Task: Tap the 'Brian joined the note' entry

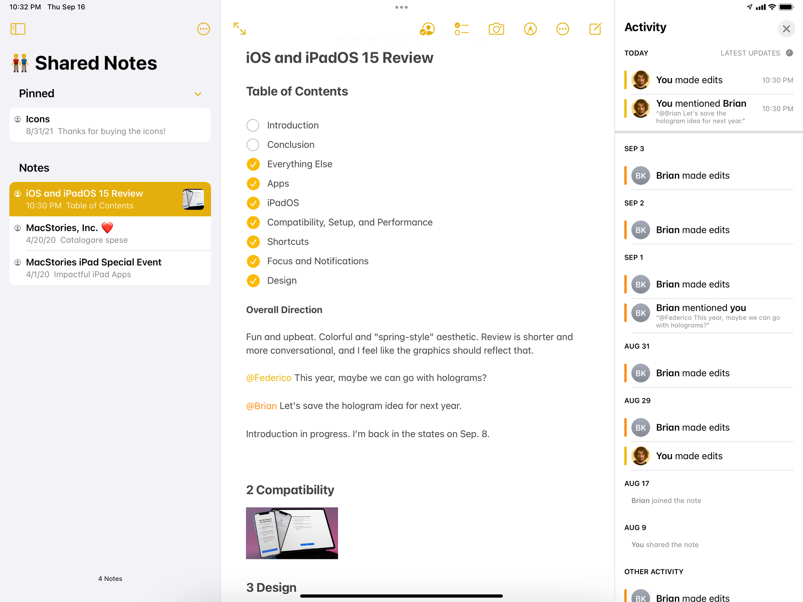Action: click(x=666, y=500)
